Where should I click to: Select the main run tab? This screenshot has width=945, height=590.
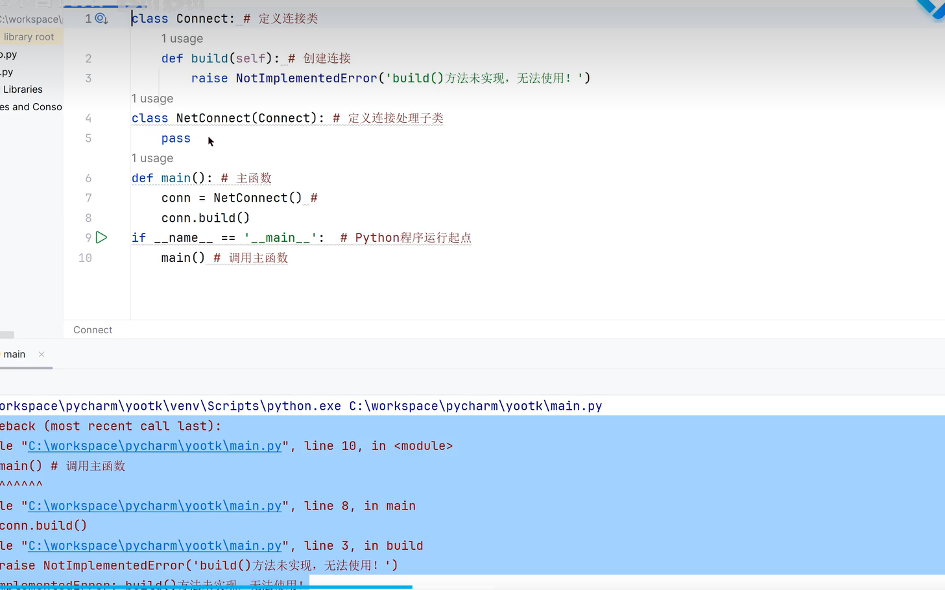[14, 354]
